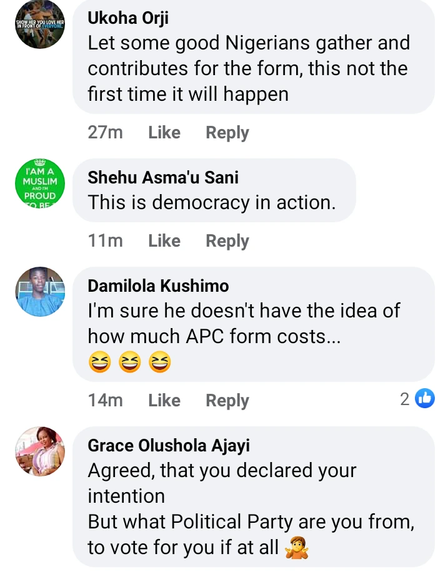View the reaction count on Damilola's comment
Screen dimensions: 448x571
coord(405,399)
